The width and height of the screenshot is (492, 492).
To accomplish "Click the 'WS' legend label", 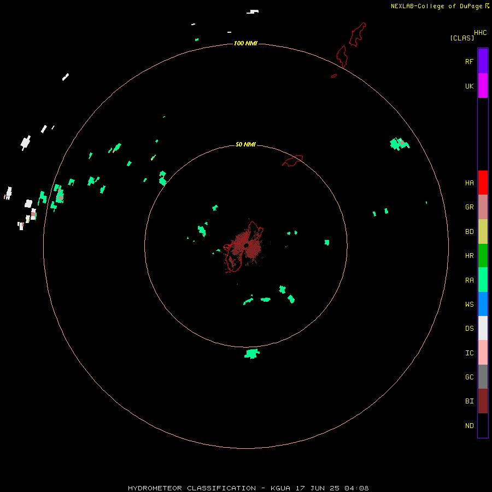I will [x=469, y=304].
